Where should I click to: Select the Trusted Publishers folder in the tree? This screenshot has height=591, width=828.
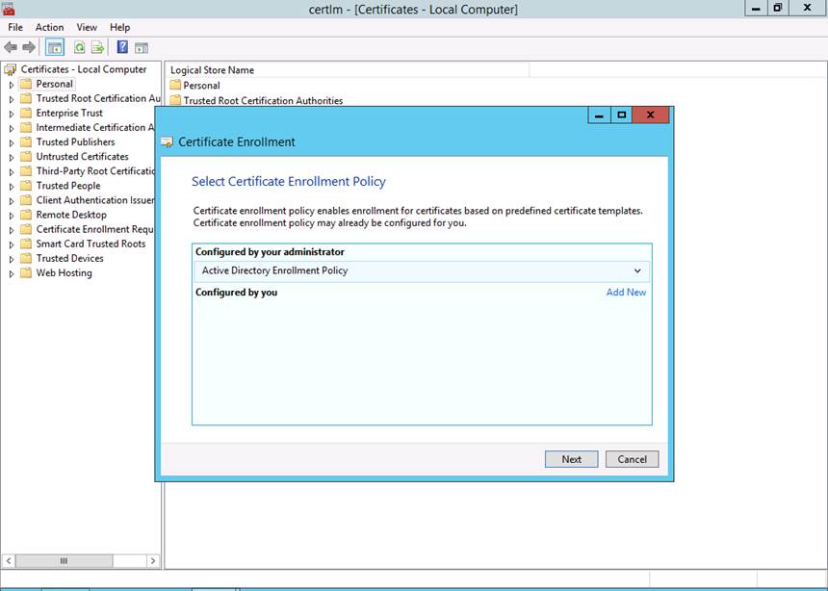75,141
